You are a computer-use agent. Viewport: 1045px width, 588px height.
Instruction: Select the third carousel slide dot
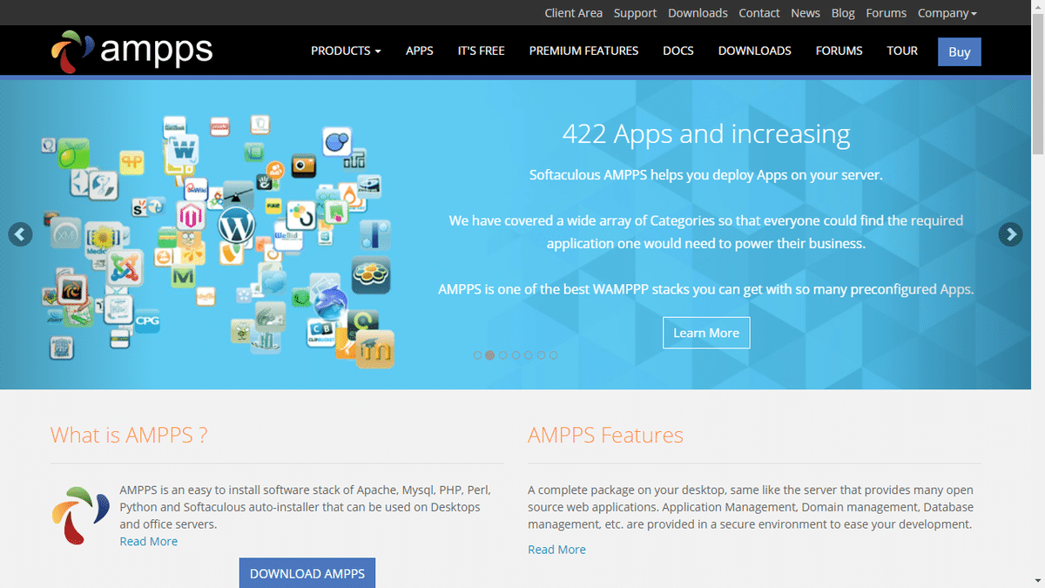click(502, 355)
